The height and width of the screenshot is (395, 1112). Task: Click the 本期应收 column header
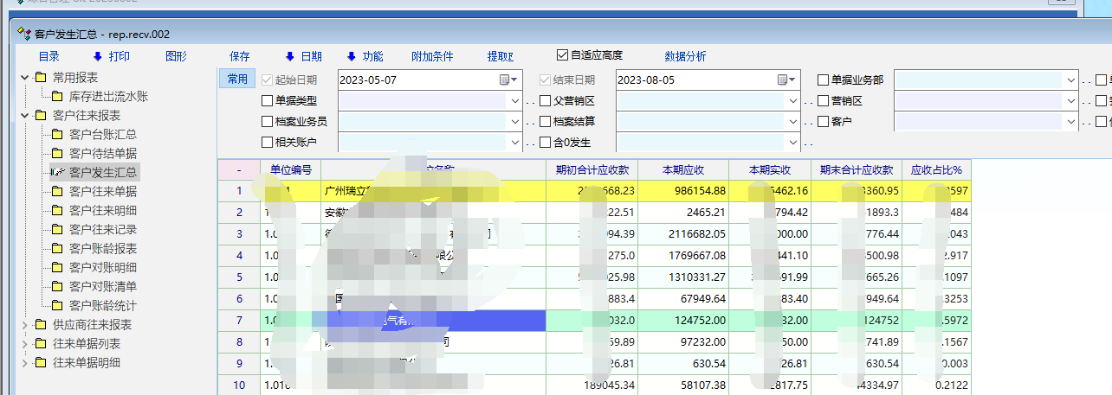(683, 169)
